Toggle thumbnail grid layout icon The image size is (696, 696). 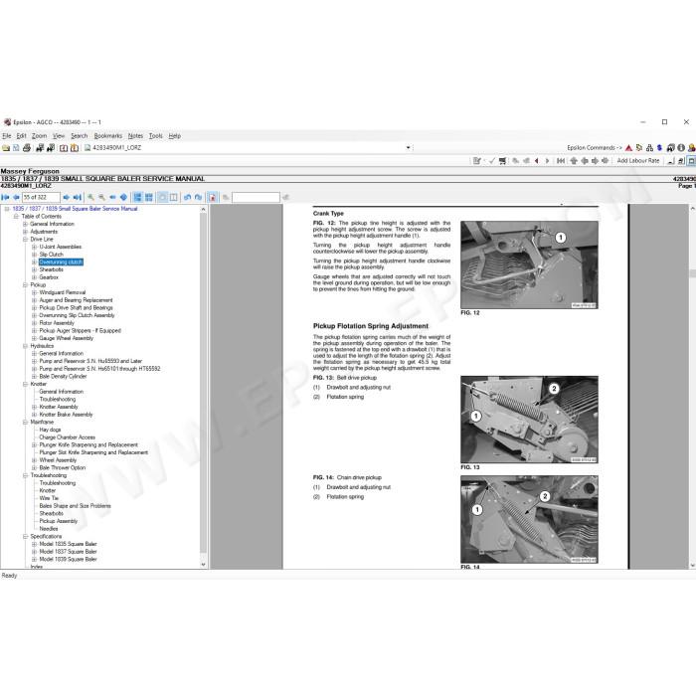pyautogui.click(x=149, y=197)
